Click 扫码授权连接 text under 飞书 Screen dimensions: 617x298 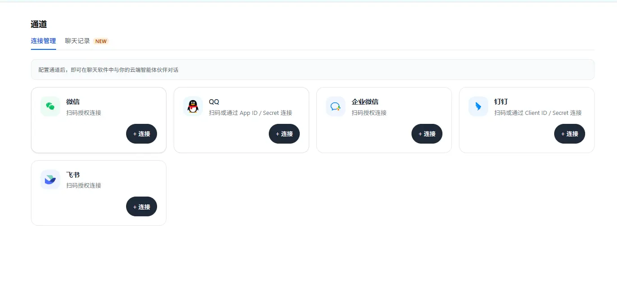[x=84, y=185]
